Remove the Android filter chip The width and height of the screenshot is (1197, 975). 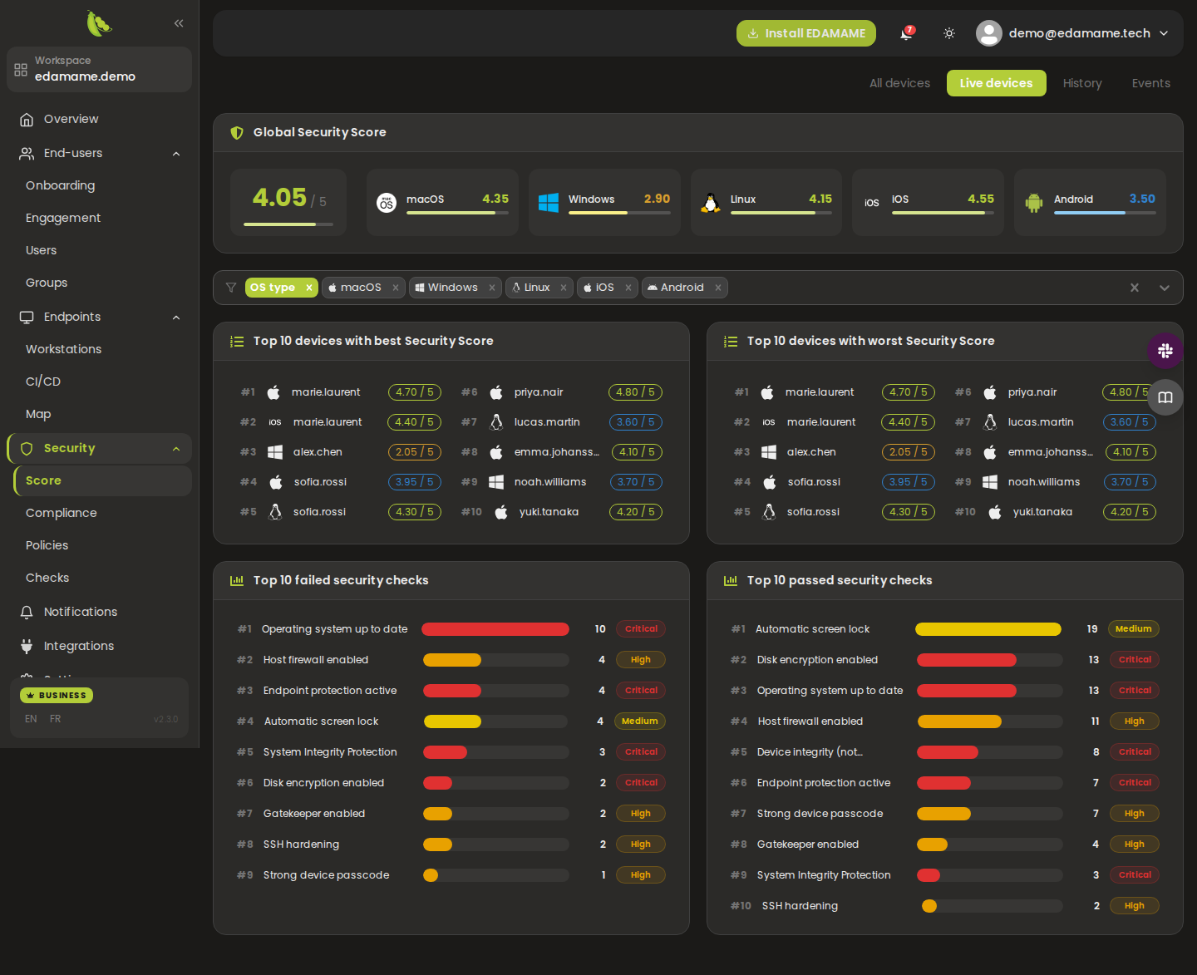click(x=718, y=288)
